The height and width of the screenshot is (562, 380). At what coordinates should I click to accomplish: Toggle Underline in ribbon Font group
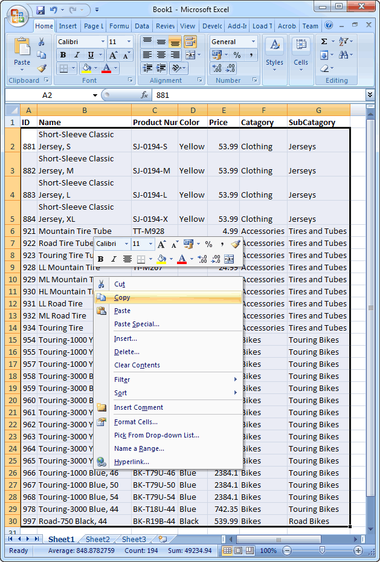point(91,55)
